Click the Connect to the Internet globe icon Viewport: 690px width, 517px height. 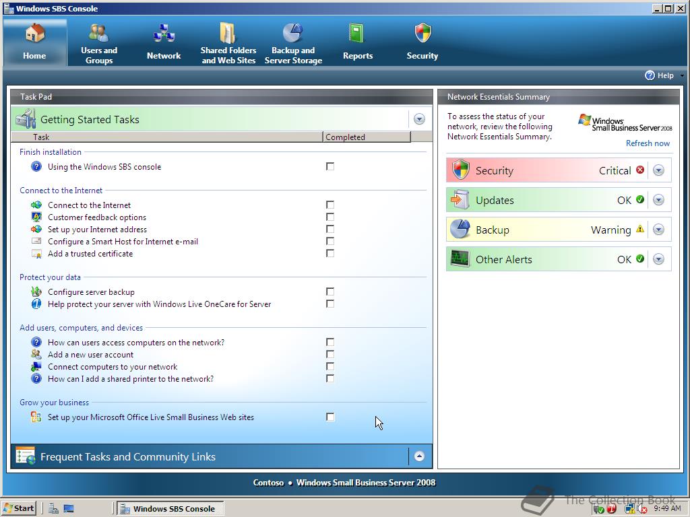tap(36, 205)
